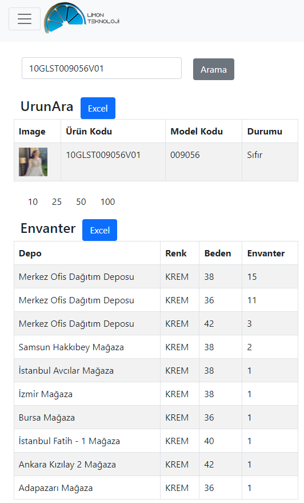The height and width of the screenshot is (503, 304).
Task: Select the Adapazarı Mağaza row
Action: (156, 488)
